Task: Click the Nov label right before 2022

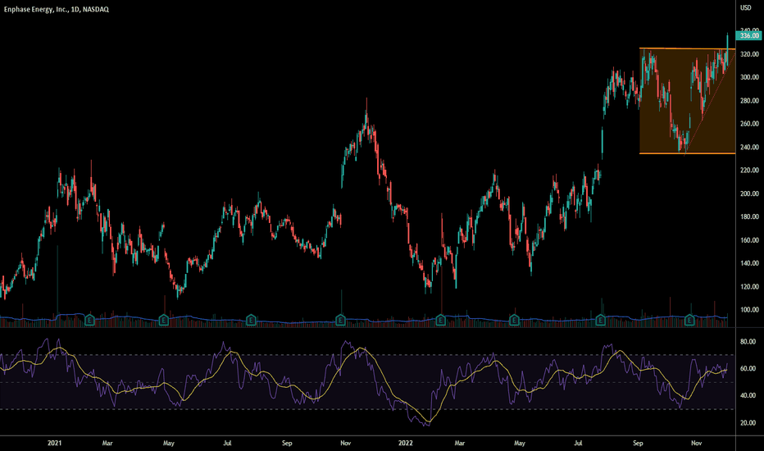Action: point(345,443)
